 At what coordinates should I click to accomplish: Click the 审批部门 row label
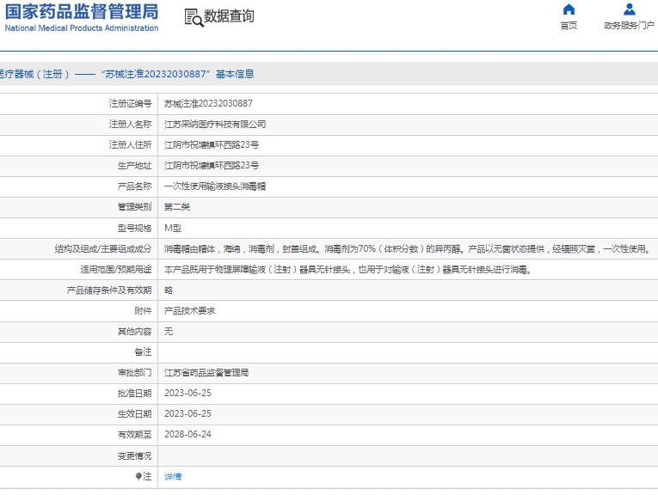134,373
